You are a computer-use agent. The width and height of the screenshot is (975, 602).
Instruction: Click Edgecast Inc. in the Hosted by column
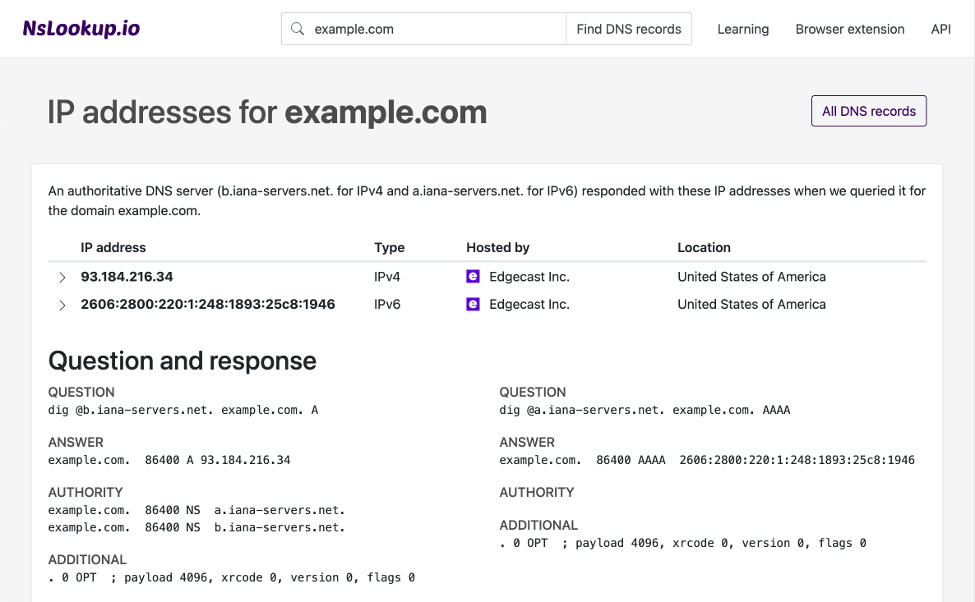pyautogui.click(x=529, y=277)
